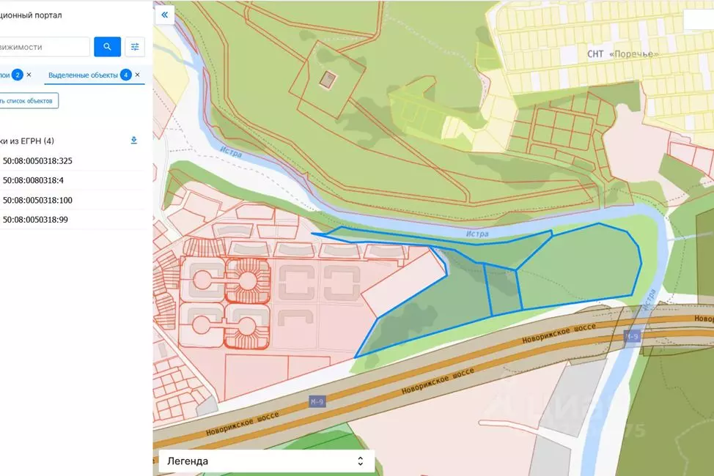Collapse the sidebar with double-chevron icon

pyautogui.click(x=164, y=15)
